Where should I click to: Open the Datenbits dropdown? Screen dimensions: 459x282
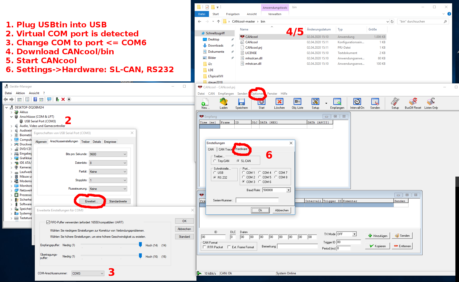pos(108,163)
